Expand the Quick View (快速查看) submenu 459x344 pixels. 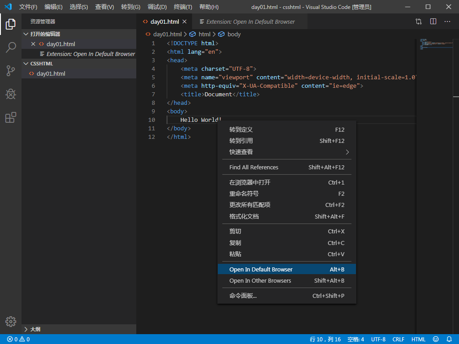coord(287,152)
